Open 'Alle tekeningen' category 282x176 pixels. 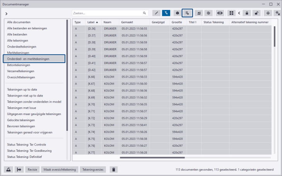17,41
